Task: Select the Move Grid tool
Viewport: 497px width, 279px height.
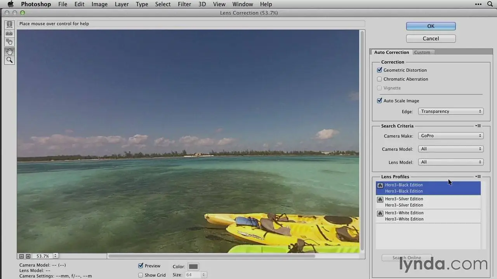Action: tap(9, 42)
